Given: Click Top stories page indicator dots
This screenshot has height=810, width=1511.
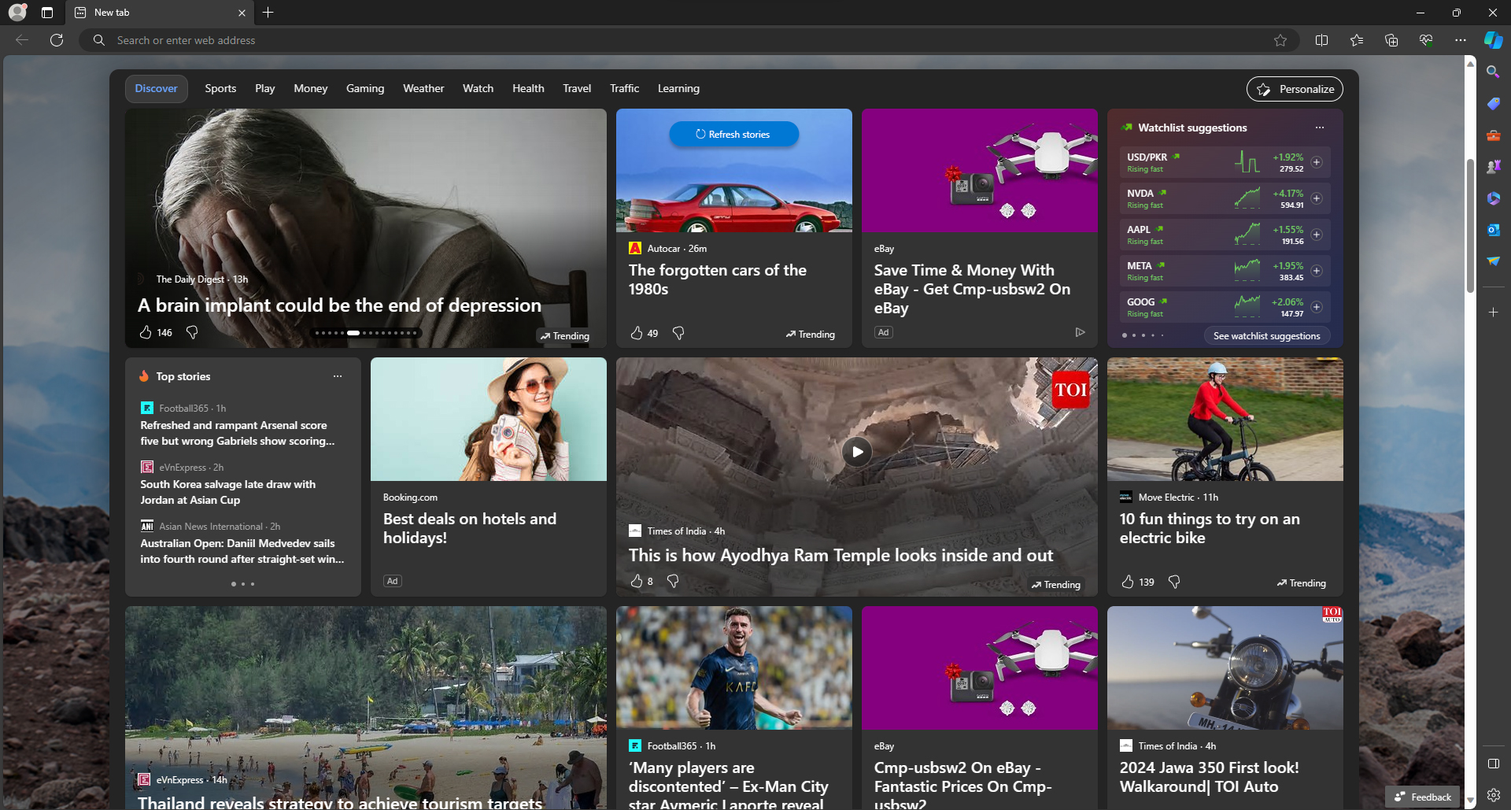Looking at the screenshot, I should tap(243, 584).
